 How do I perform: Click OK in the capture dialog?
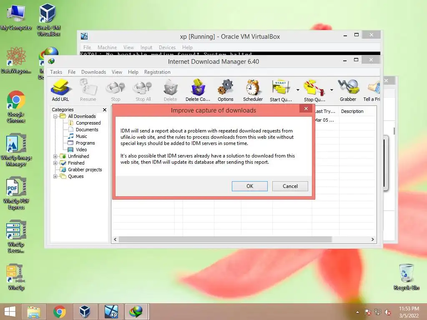250,186
